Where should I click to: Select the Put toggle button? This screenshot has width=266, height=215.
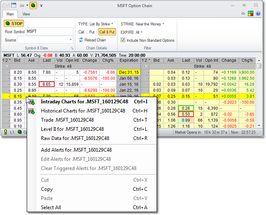click(x=92, y=32)
